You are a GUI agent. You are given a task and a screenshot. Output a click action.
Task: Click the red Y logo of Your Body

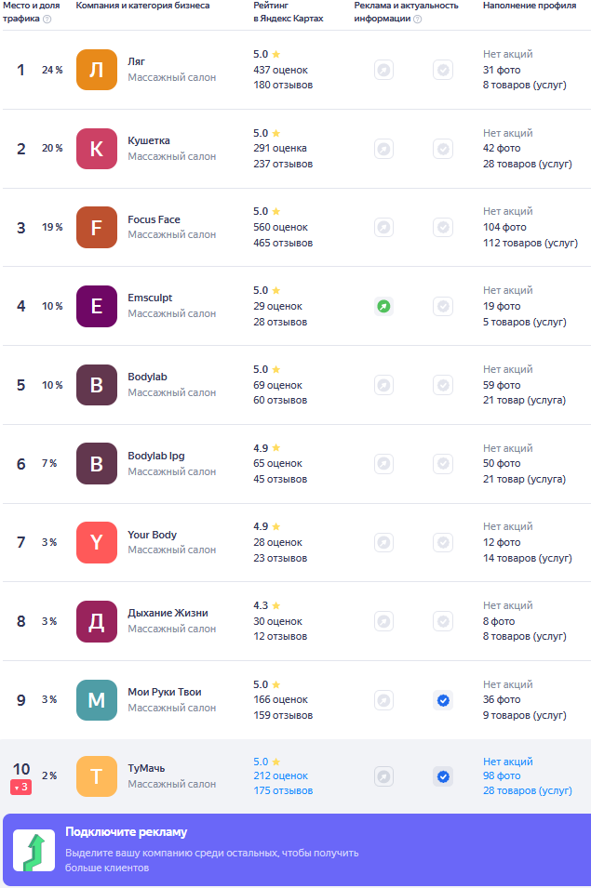click(x=96, y=542)
